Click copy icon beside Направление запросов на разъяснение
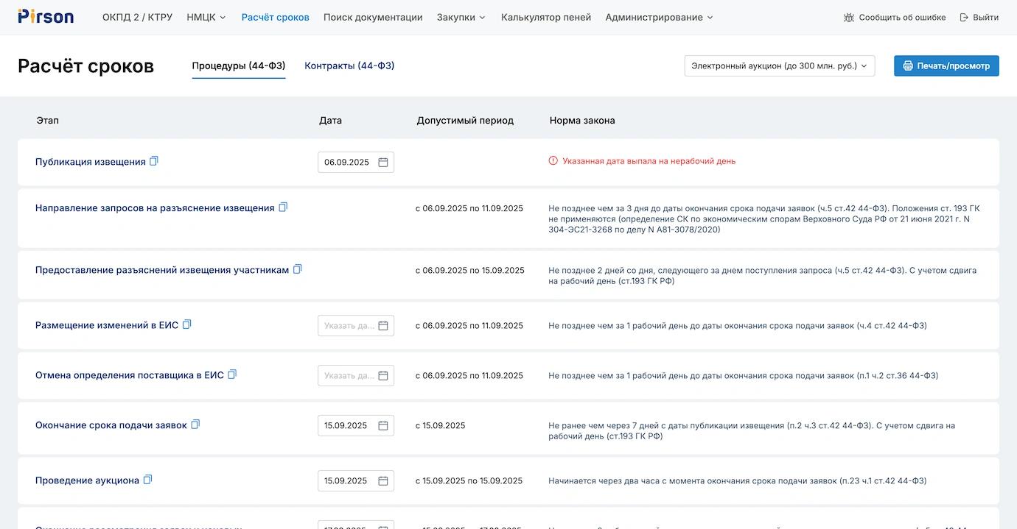Screen dimensions: 1017x529 tap(283, 207)
